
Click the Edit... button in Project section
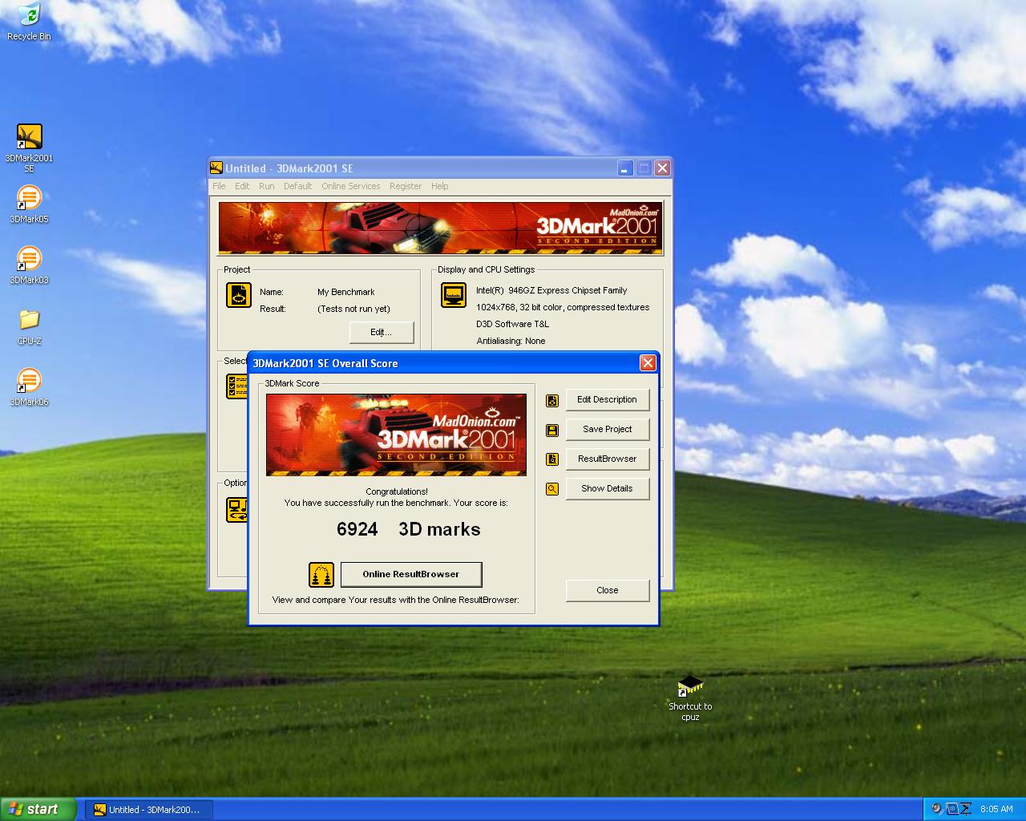(x=382, y=333)
